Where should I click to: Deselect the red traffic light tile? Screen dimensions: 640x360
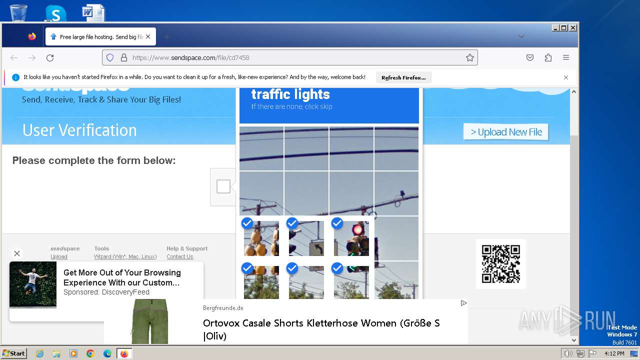(x=351, y=238)
